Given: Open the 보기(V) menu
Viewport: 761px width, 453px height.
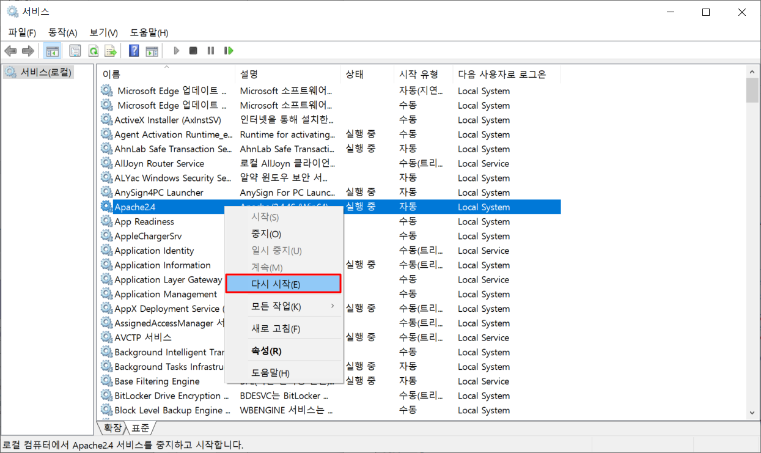Looking at the screenshot, I should point(103,32).
